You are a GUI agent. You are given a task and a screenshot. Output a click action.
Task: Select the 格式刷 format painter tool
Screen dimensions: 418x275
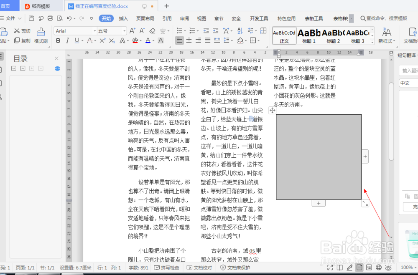point(41,35)
